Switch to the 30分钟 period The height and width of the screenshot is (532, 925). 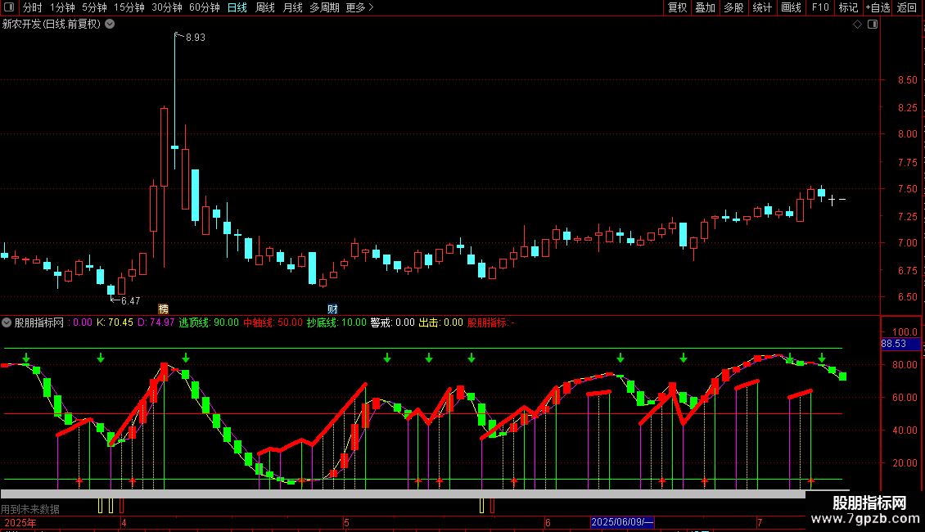coord(167,7)
